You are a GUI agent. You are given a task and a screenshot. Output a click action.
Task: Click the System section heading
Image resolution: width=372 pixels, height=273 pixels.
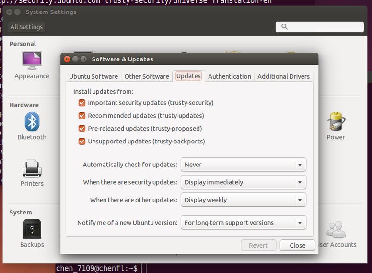pos(21,212)
